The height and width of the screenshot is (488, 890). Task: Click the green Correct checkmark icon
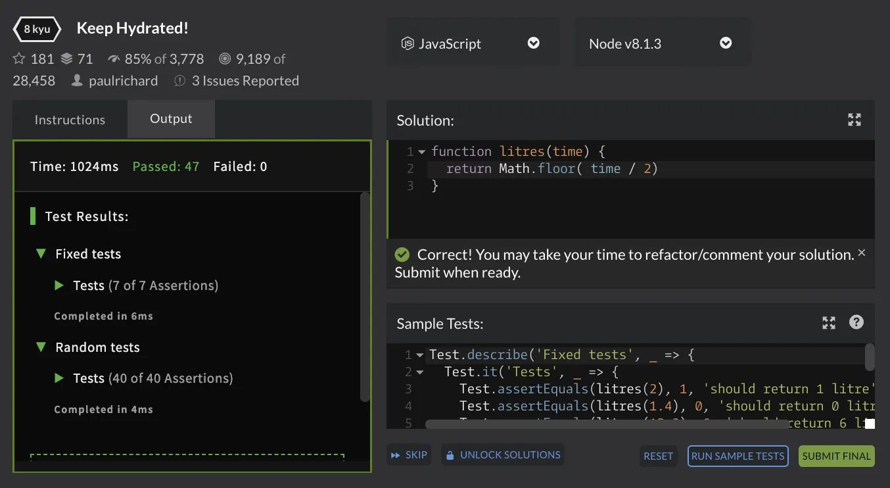pyautogui.click(x=402, y=255)
